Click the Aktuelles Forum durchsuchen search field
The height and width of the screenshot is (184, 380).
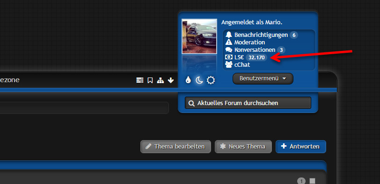click(x=248, y=103)
